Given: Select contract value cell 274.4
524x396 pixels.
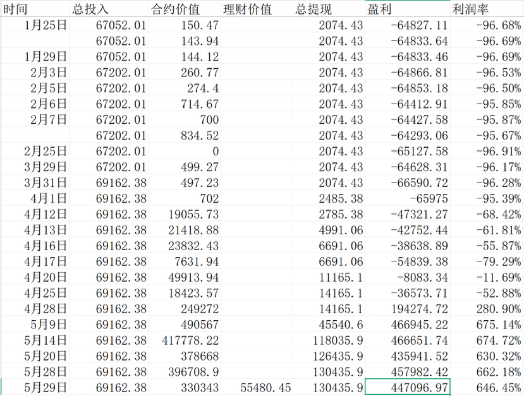Looking at the screenshot, I should (185, 88).
